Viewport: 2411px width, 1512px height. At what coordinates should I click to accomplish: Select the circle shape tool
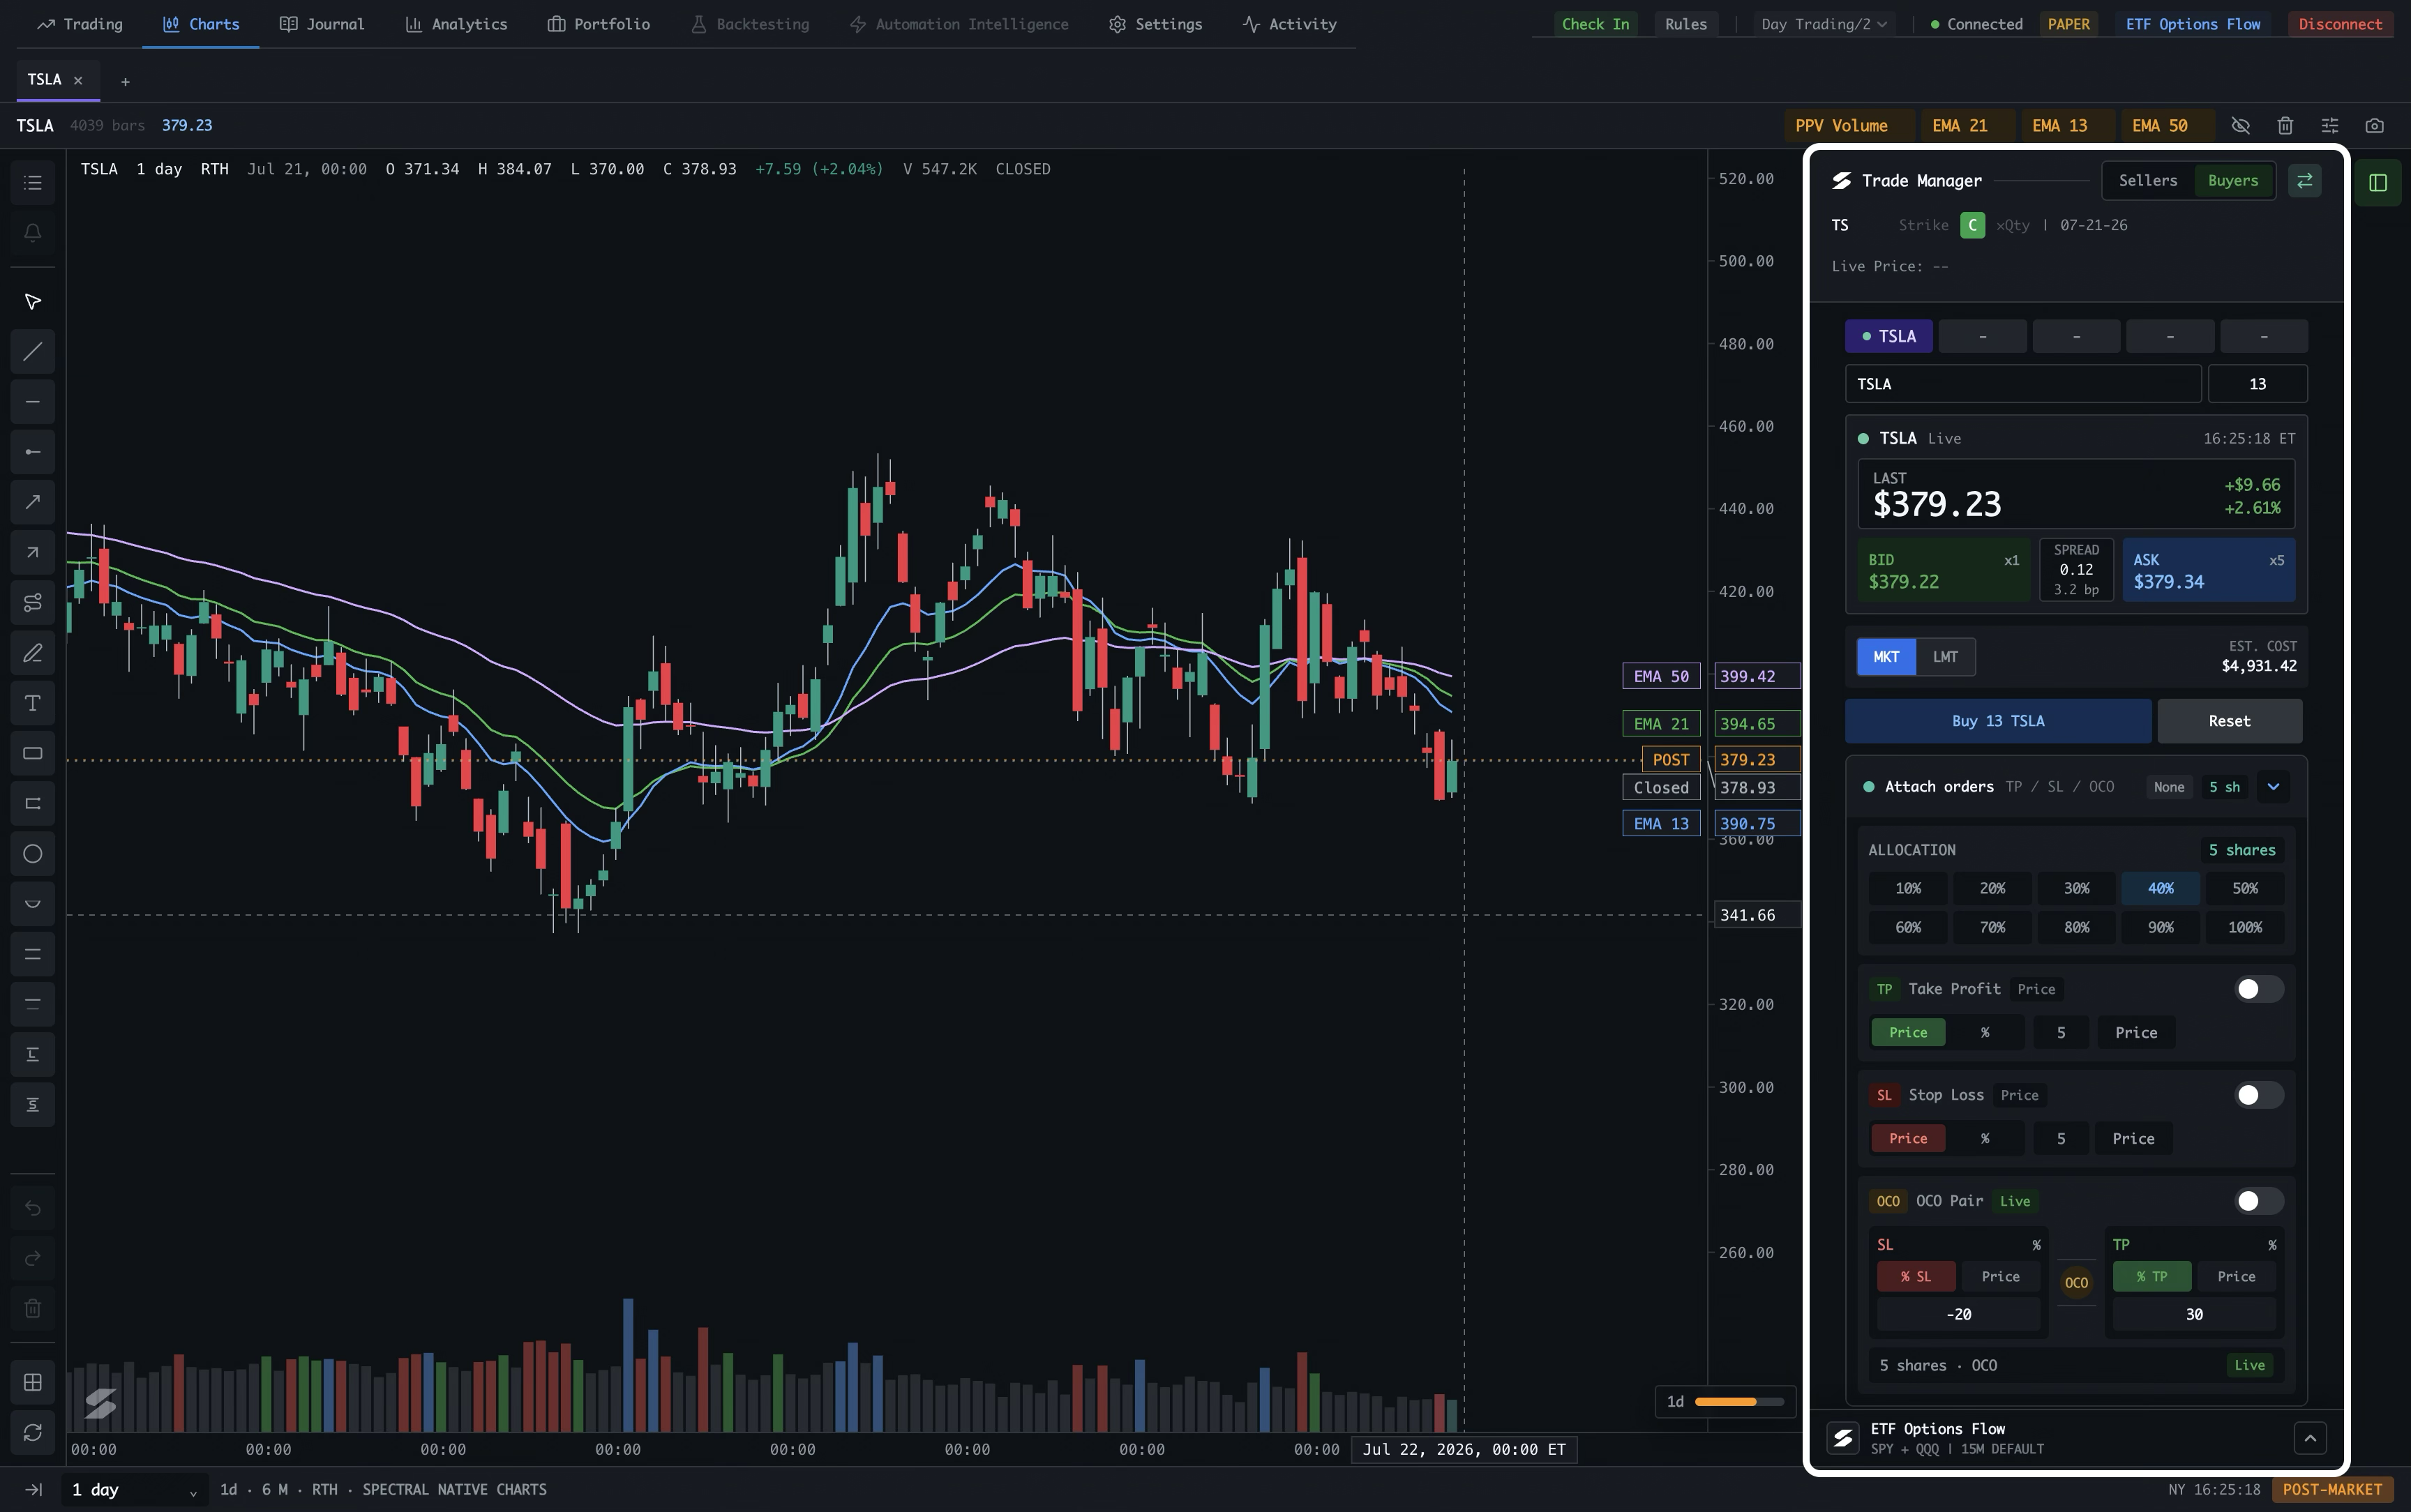tap(33, 854)
